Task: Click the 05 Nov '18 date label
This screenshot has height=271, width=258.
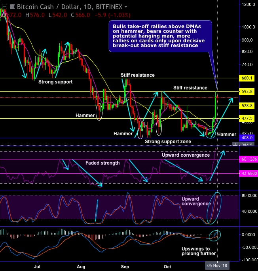Action: click(x=217, y=265)
